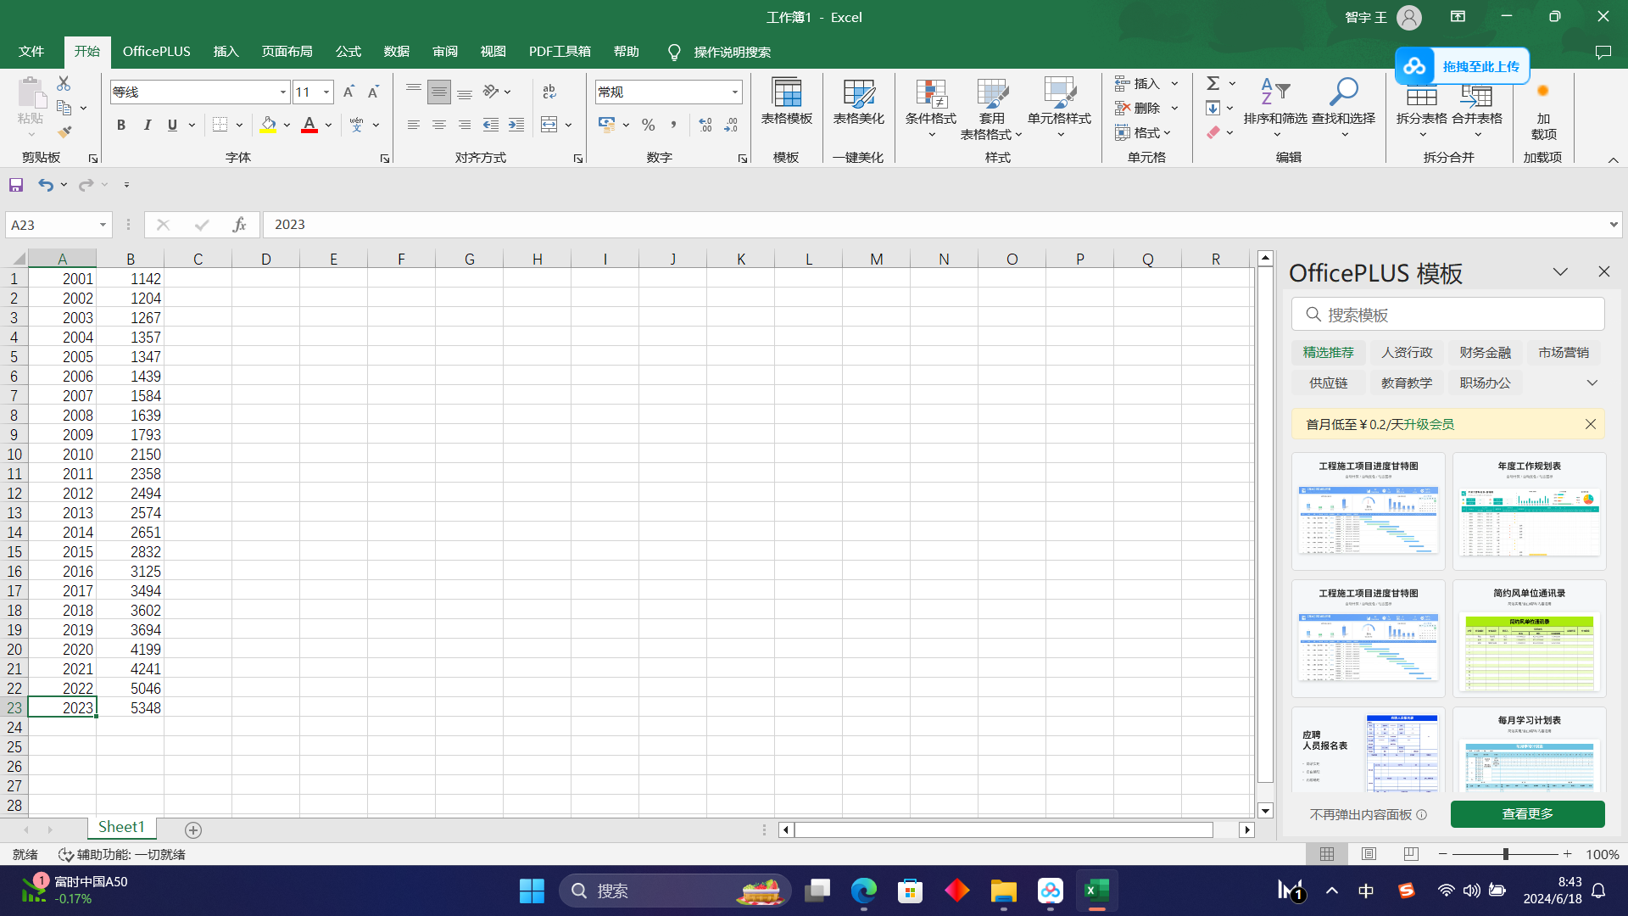This screenshot has width=1628, height=916.
Task: Click the Insert Function fx icon
Action: point(239,225)
